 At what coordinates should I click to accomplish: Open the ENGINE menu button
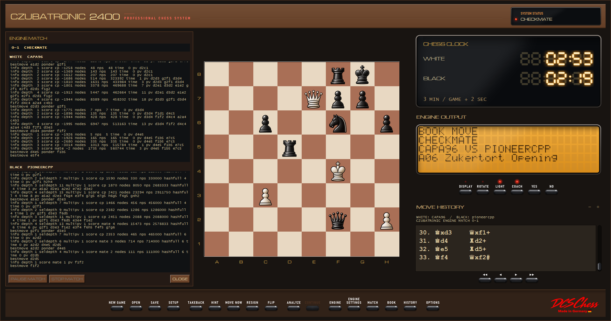335,308
